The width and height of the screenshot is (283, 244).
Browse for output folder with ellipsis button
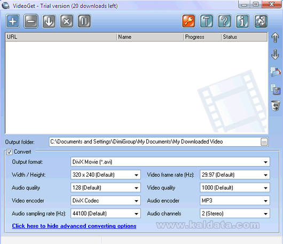[x=264, y=142]
